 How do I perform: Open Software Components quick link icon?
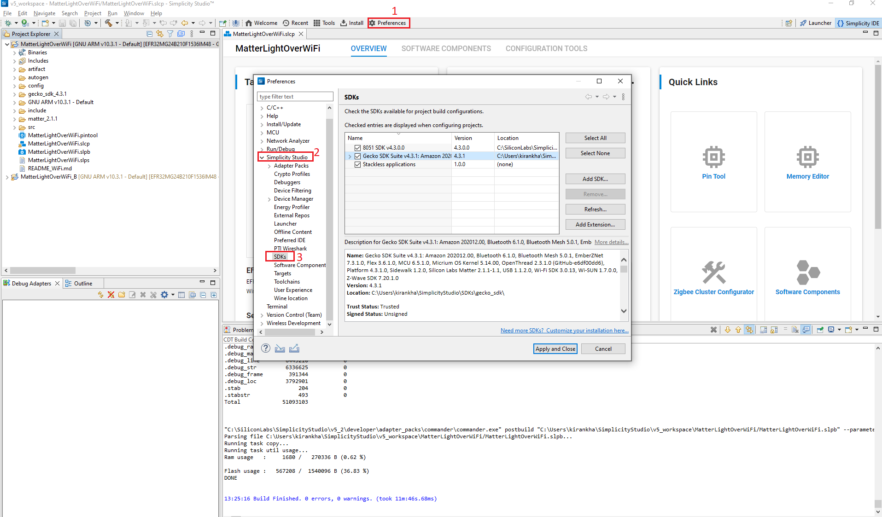[x=807, y=273]
